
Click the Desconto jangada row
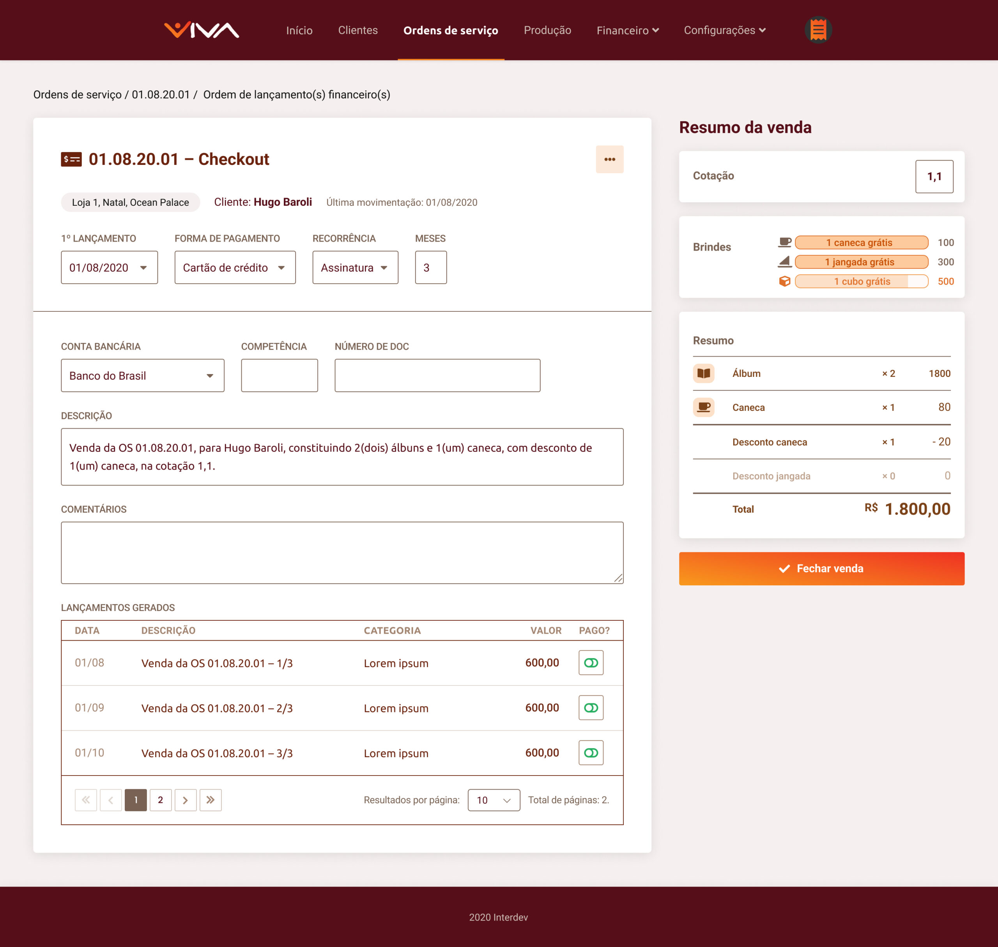(x=822, y=476)
